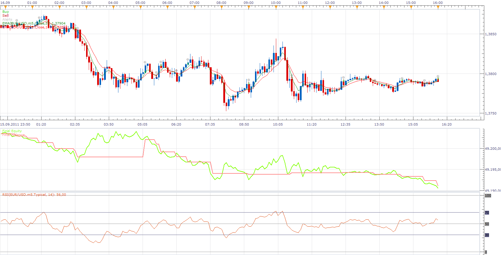Click the 07:35 bottom axis label
The width and height of the screenshot is (501, 255).
click(x=210, y=124)
